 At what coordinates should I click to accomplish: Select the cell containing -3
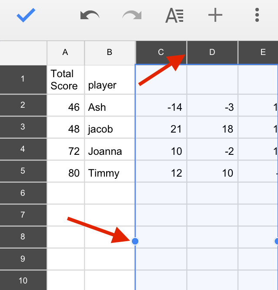tap(212, 105)
